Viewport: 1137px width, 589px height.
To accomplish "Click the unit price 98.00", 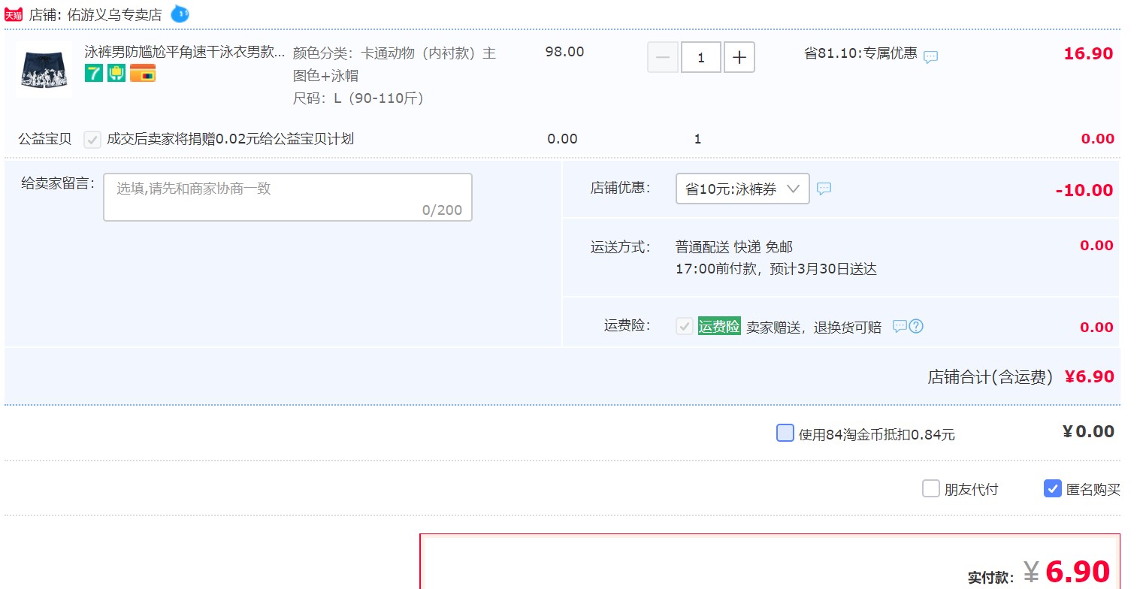I will 564,52.
